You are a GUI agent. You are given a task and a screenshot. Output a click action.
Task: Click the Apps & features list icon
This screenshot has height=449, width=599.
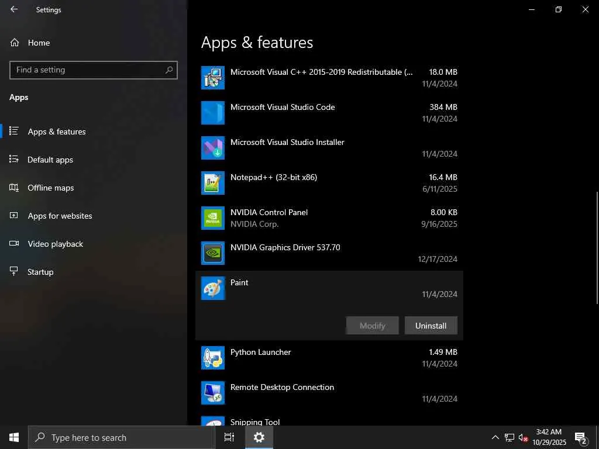tap(14, 131)
